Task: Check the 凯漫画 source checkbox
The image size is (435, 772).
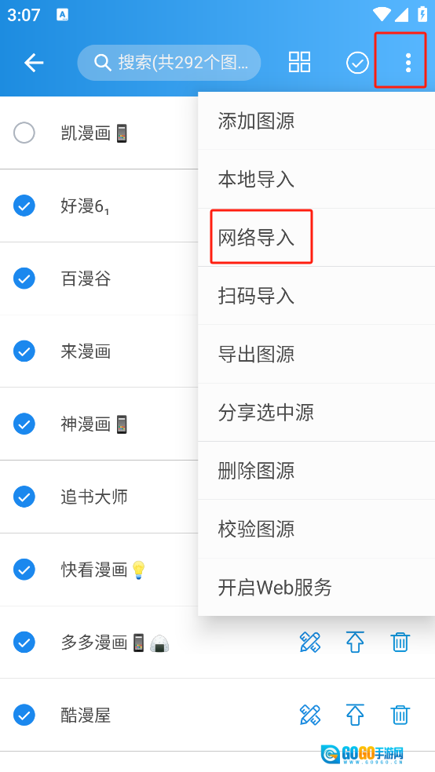Action: (24, 133)
